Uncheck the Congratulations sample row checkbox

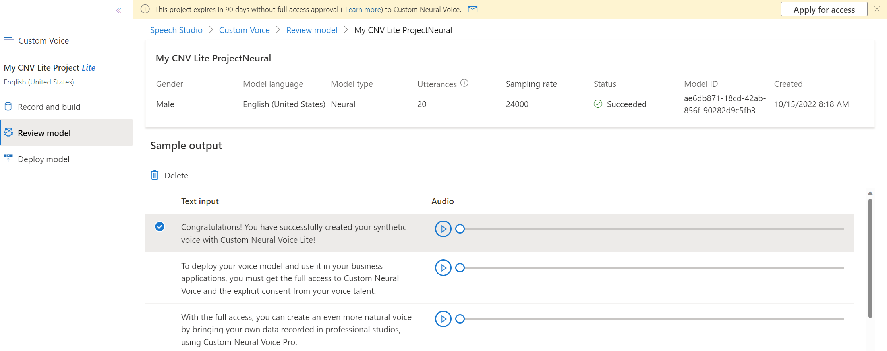click(x=160, y=226)
